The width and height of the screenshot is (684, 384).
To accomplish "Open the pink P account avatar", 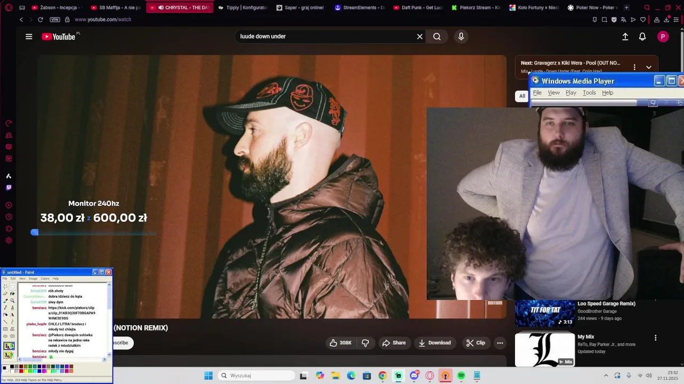I will tap(663, 36).
